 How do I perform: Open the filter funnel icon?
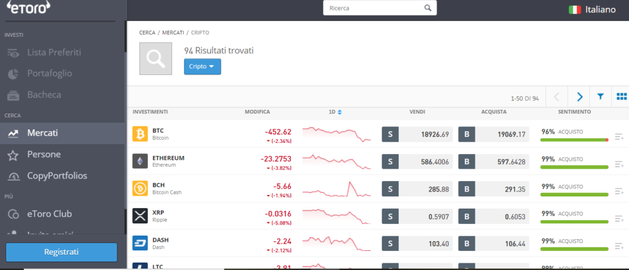(x=601, y=96)
